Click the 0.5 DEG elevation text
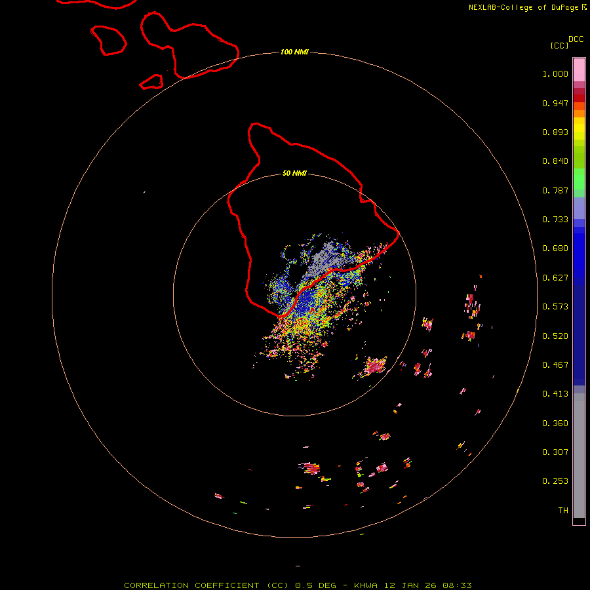This screenshot has height=590, width=590. [316, 585]
